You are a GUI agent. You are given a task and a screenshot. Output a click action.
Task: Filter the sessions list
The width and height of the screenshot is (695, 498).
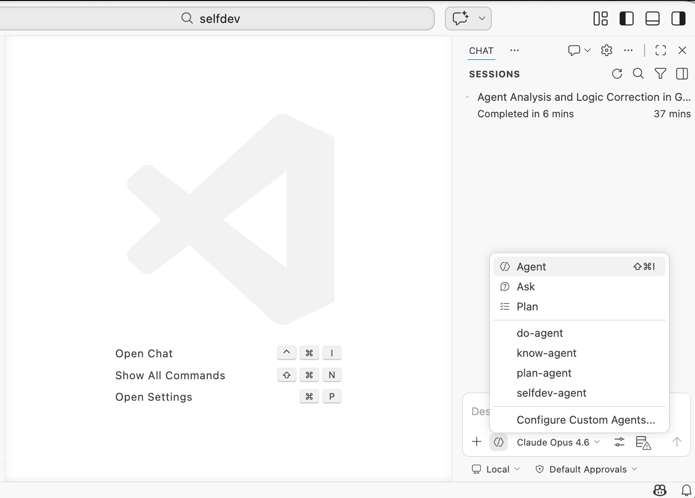[660, 73]
